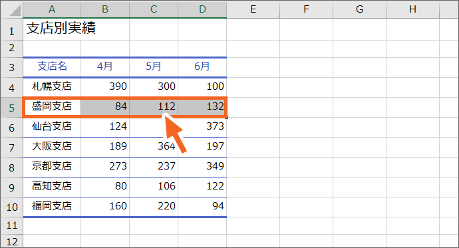Select row 6 header
This screenshot has height=248, width=459.
[12, 127]
